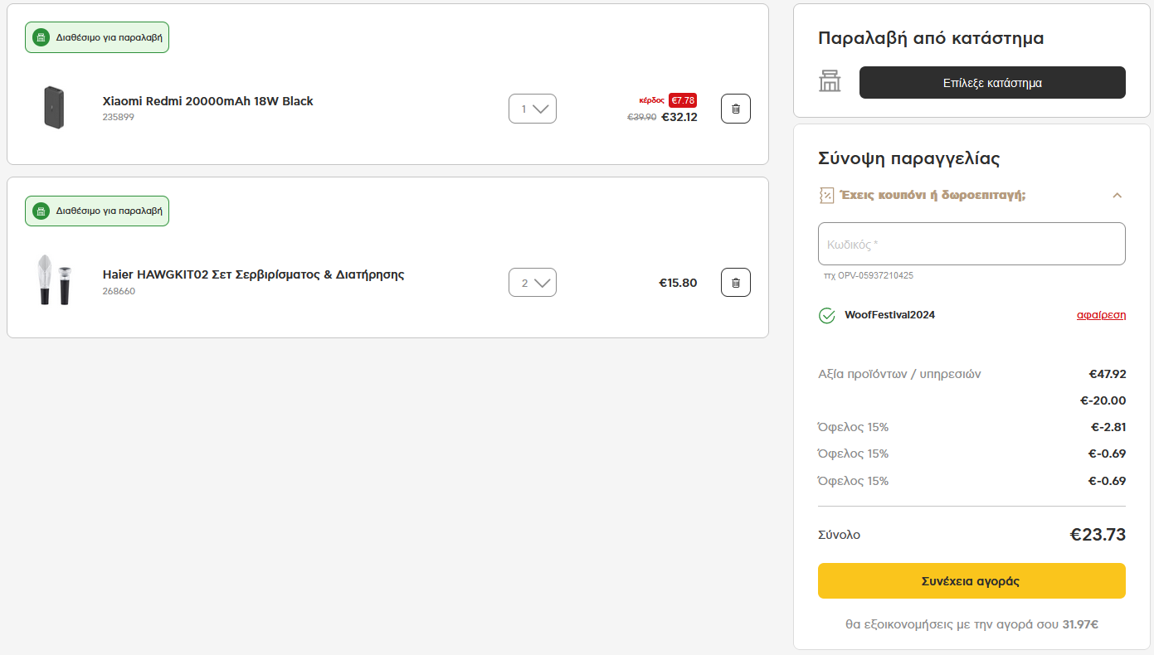Remove the Haier HAWGKIT02 set using trash icon
This screenshot has height=655, width=1154.
tap(735, 283)
